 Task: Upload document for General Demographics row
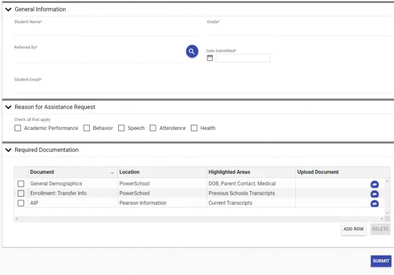point(374,184)
